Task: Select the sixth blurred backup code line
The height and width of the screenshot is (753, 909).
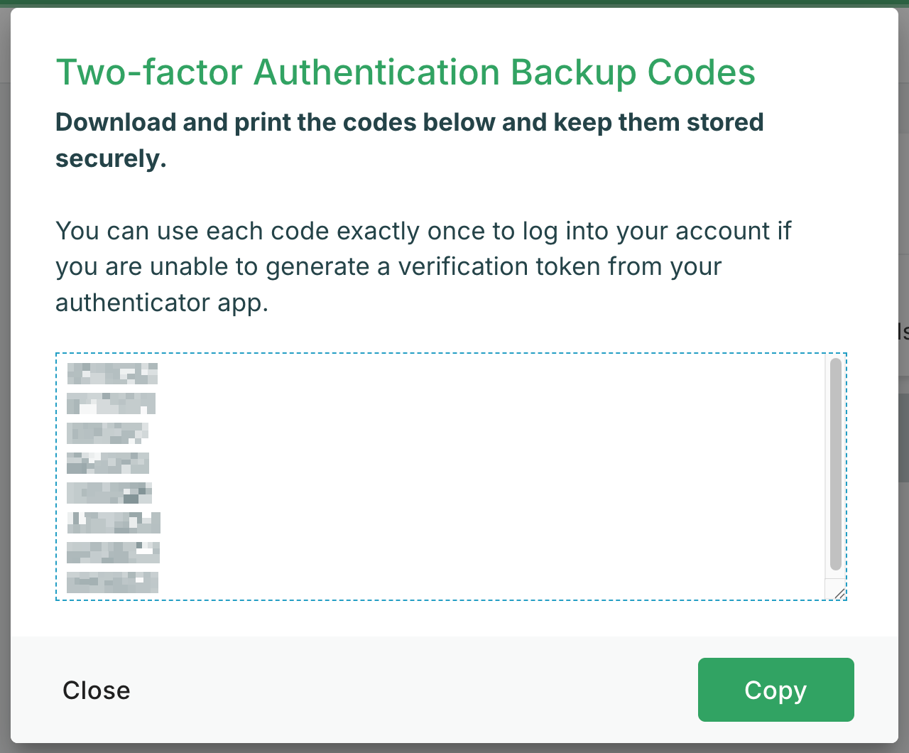Action: click(114, 522)
